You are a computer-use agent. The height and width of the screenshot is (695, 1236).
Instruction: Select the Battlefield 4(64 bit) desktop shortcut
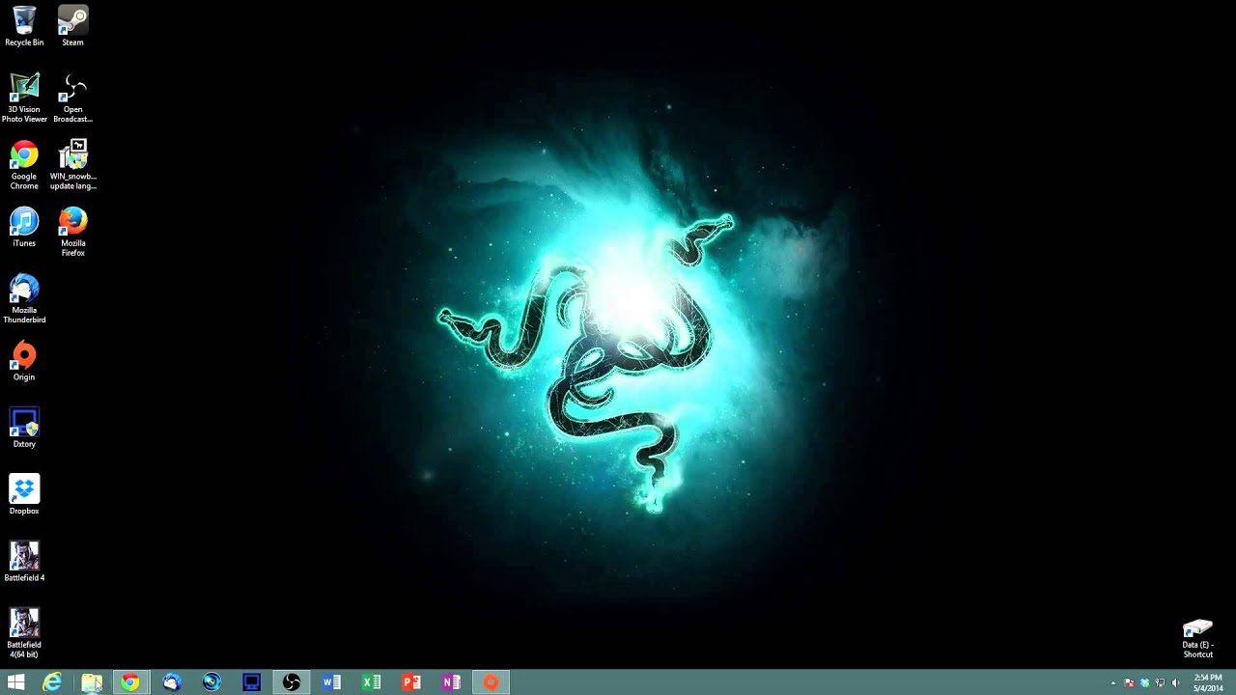pos(24,633)
